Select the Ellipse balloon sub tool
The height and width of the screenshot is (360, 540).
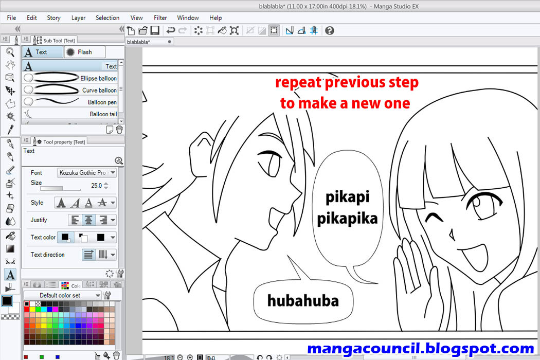72,78
